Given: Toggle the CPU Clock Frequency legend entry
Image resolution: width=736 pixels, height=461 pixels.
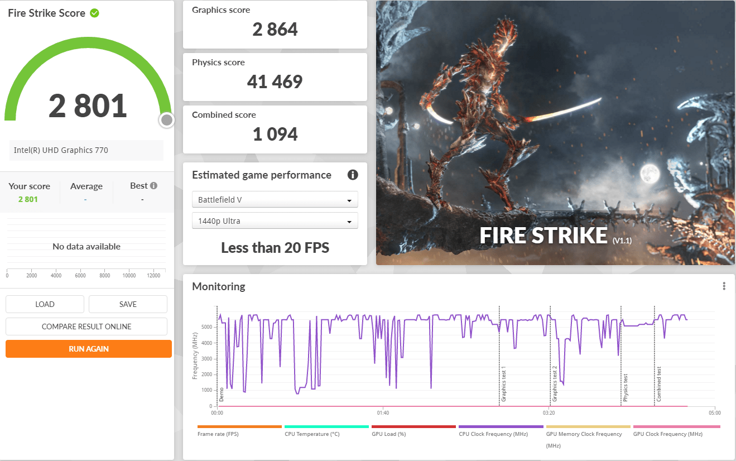Looking at the screenshot, I should [501, 430].
